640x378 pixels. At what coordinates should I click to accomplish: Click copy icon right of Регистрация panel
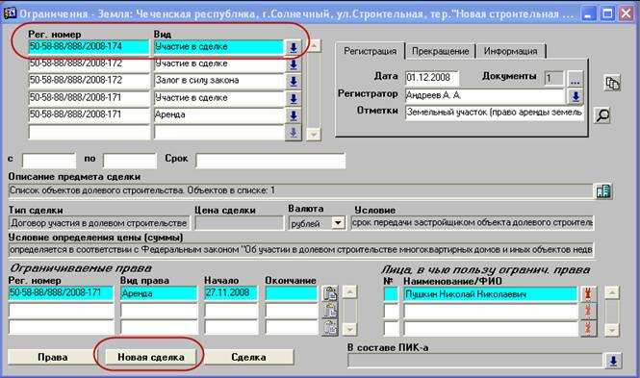point(612,83)
